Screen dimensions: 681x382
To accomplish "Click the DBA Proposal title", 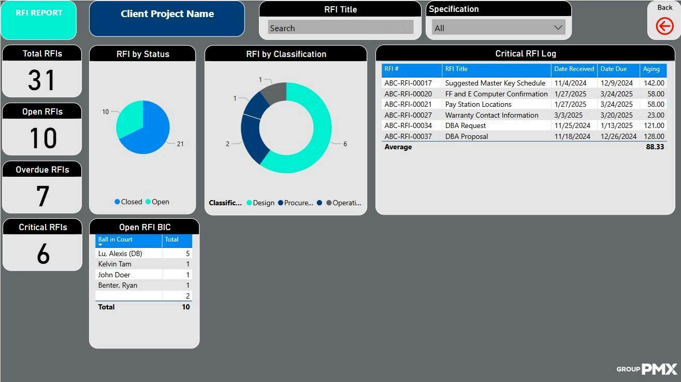I will (x=467, y=136).
